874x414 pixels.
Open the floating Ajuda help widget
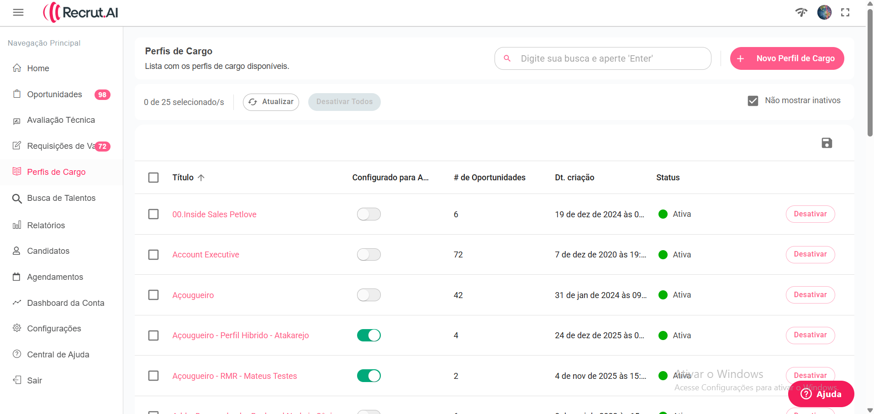pyautogui.click(x=821, y=393)
